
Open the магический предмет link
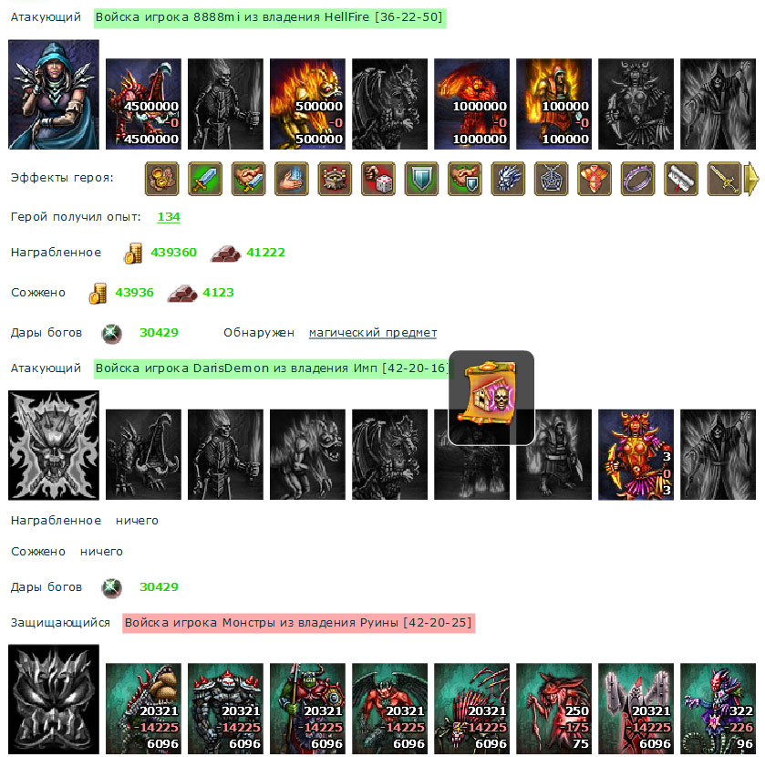click(x=373, y=333)
